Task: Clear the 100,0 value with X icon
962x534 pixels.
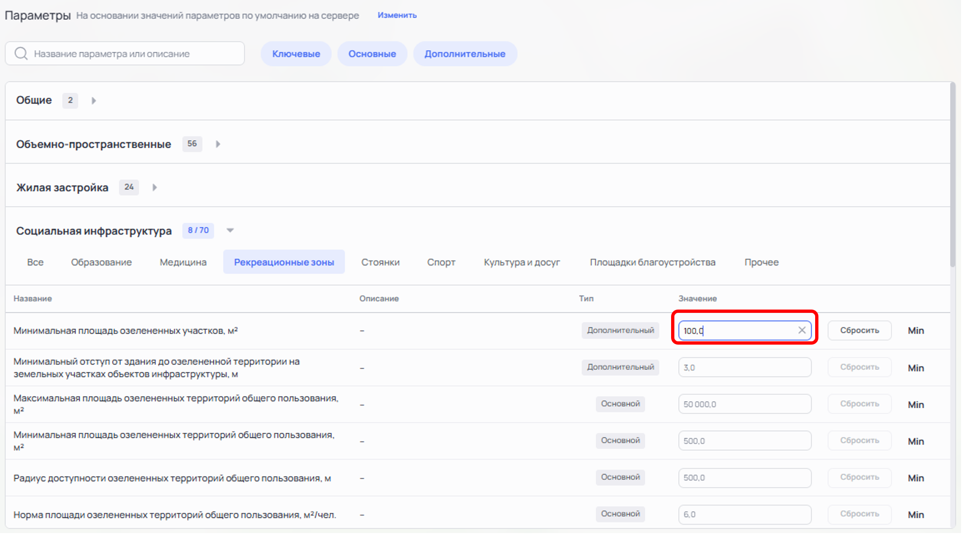Action: pyautogui.click(x=802, y=330)
